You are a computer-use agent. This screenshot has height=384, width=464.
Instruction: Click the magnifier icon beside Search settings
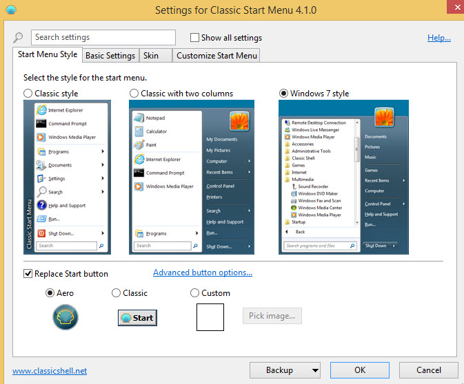pyautogui.click(x=18, y=38)
